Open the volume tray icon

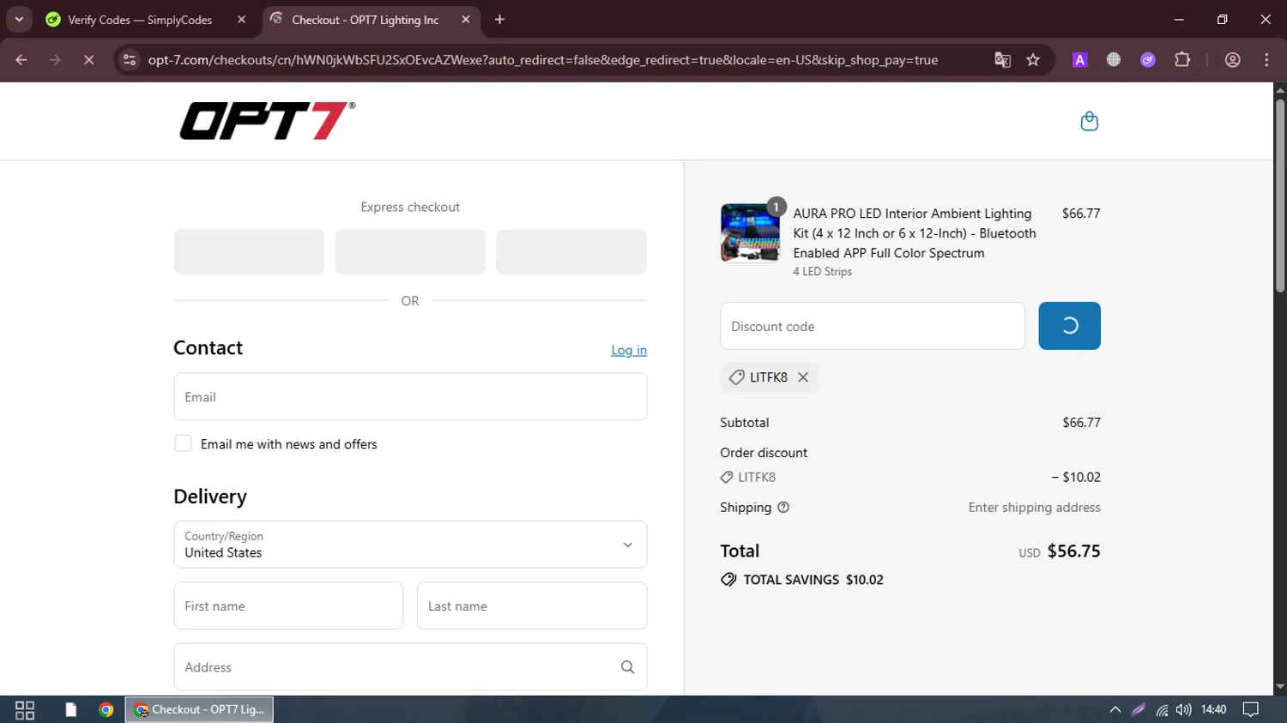click(x=1184, y=710)
